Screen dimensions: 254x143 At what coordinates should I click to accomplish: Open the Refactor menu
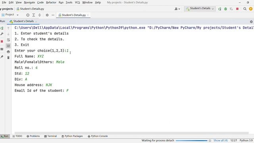click(51, 2)
